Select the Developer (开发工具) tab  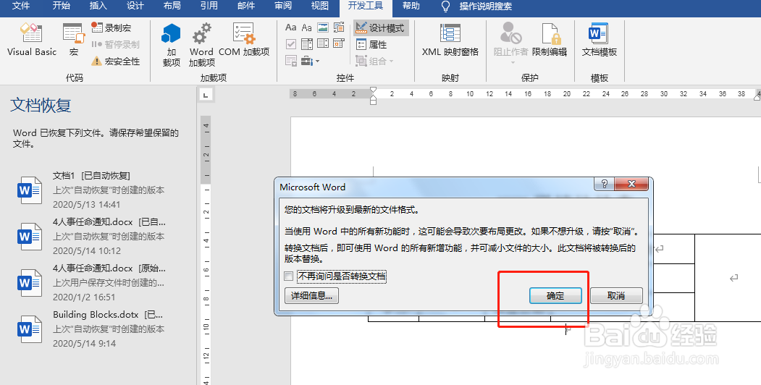pos(366,6)
